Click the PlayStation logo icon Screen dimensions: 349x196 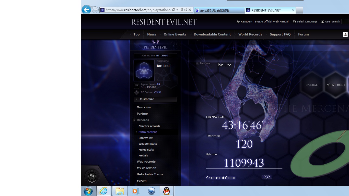pos(345,34)
